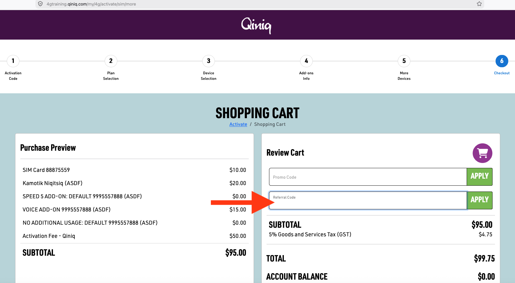The width and height of the screenshot is (515, 283).
Task: Select step 6 Checkout
Action: (x=502, y=65)
